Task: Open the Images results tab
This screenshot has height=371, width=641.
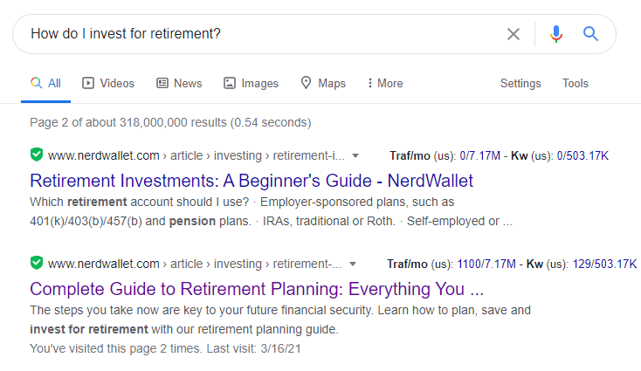Action: point(251,84)
